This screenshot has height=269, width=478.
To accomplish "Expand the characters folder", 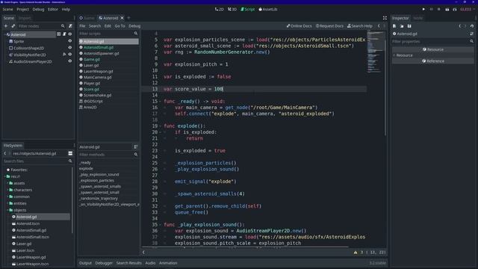I will 7,190.
